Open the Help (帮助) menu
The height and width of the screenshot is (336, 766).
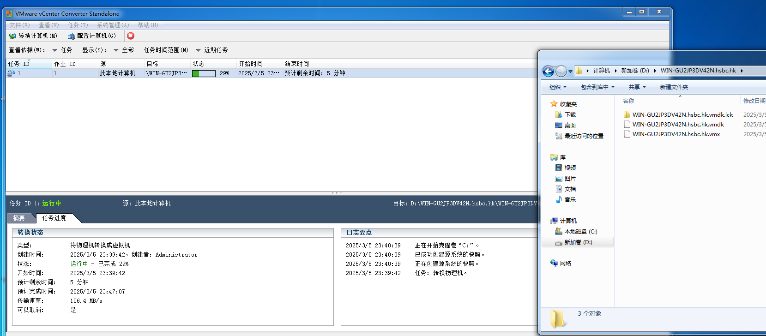148,25
